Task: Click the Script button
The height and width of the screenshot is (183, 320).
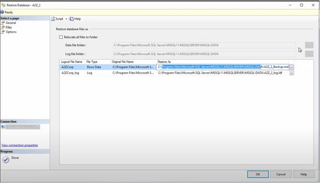Action: (x=58, y=19)
